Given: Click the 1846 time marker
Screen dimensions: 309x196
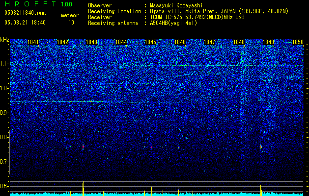Looking at the screenshot, I should (x=180, y=42).
